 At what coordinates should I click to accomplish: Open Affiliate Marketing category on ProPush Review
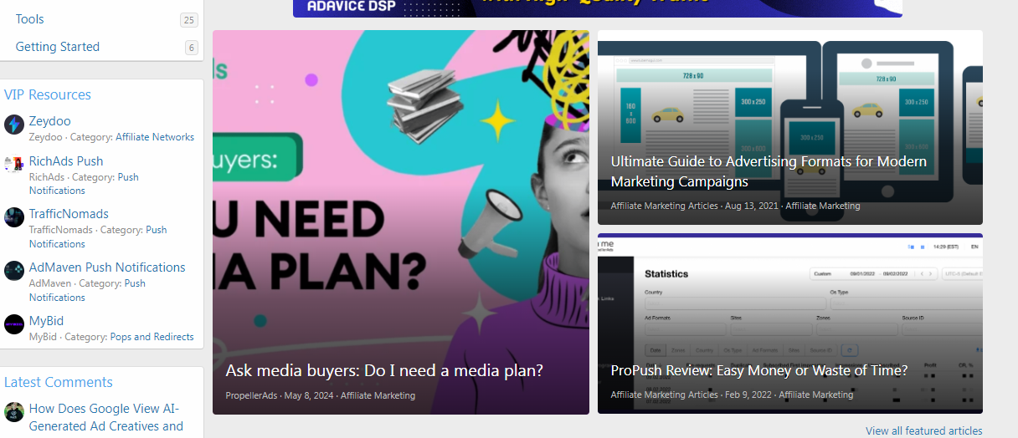816,395
